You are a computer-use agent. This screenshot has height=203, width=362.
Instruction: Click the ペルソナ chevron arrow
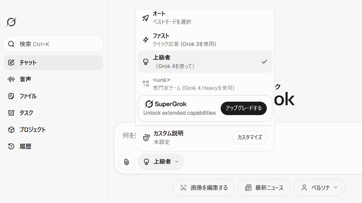[x=336, y=187]
